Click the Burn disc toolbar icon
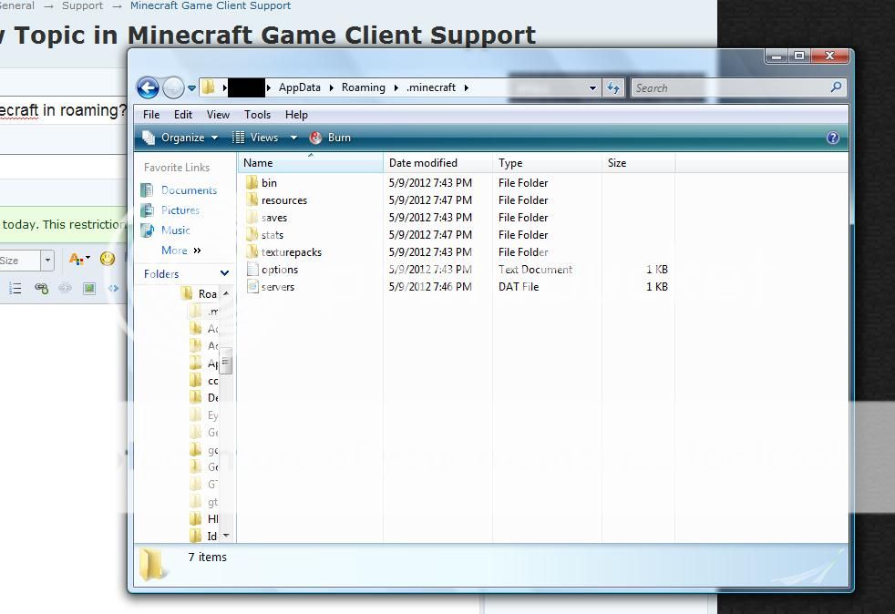The image size is (895, 614). coord(316,138)
